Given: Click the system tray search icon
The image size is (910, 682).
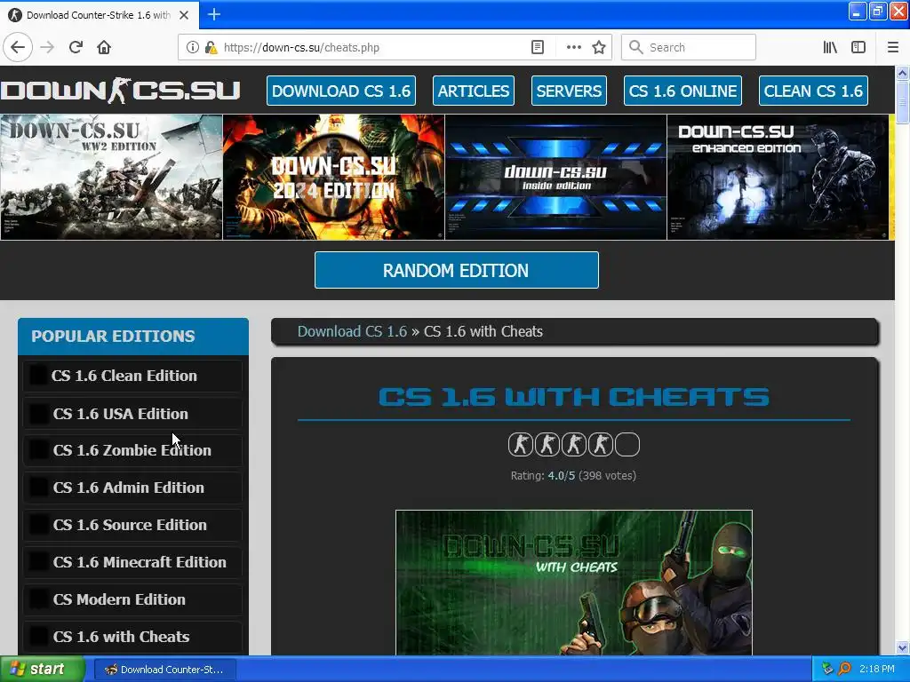Looking at the screenshot, I should 844,669.
